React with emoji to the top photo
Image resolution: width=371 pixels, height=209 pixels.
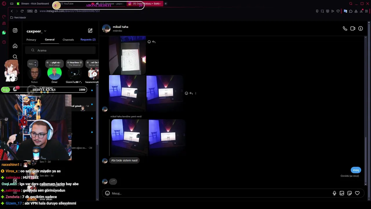(149, 42)
